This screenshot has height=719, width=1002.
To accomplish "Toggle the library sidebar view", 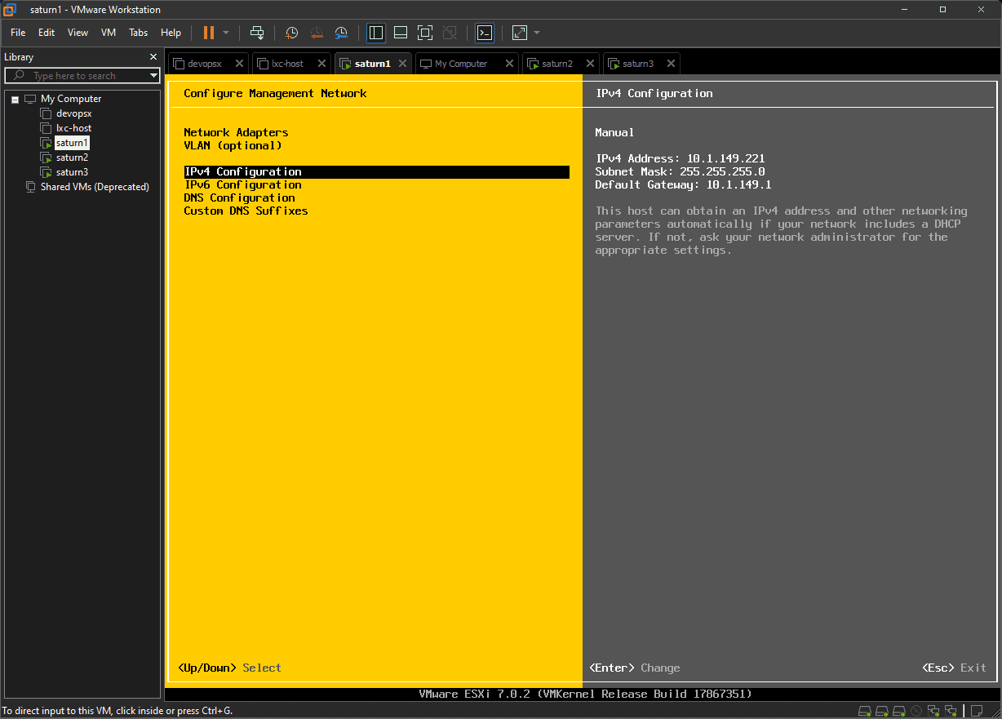I will click(376, 33).
